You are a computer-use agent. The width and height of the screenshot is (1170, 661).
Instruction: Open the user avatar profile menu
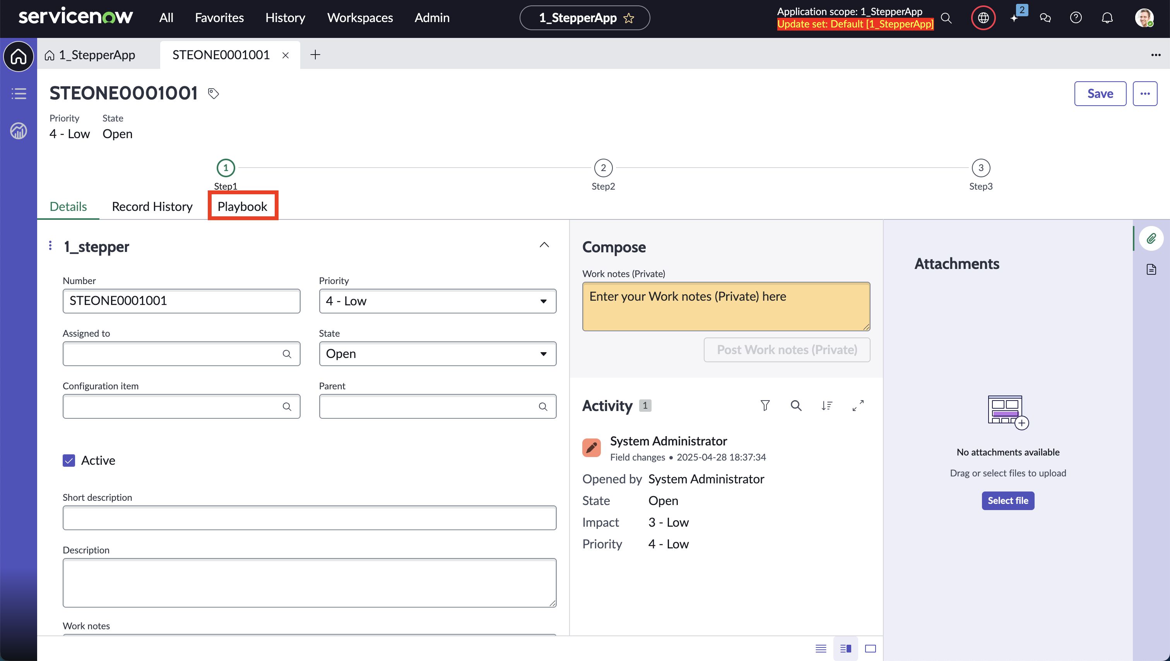point(1144,18)
